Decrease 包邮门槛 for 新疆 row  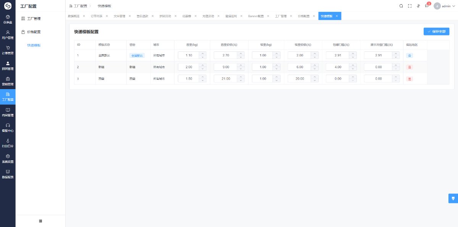(352, 69)
